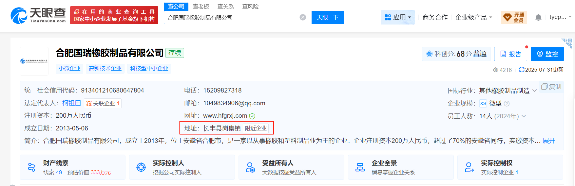Click the 财产线索 card icon
The width and height of the screenshot is (575, 186).
pyautogui.click(x=32, y=167)
